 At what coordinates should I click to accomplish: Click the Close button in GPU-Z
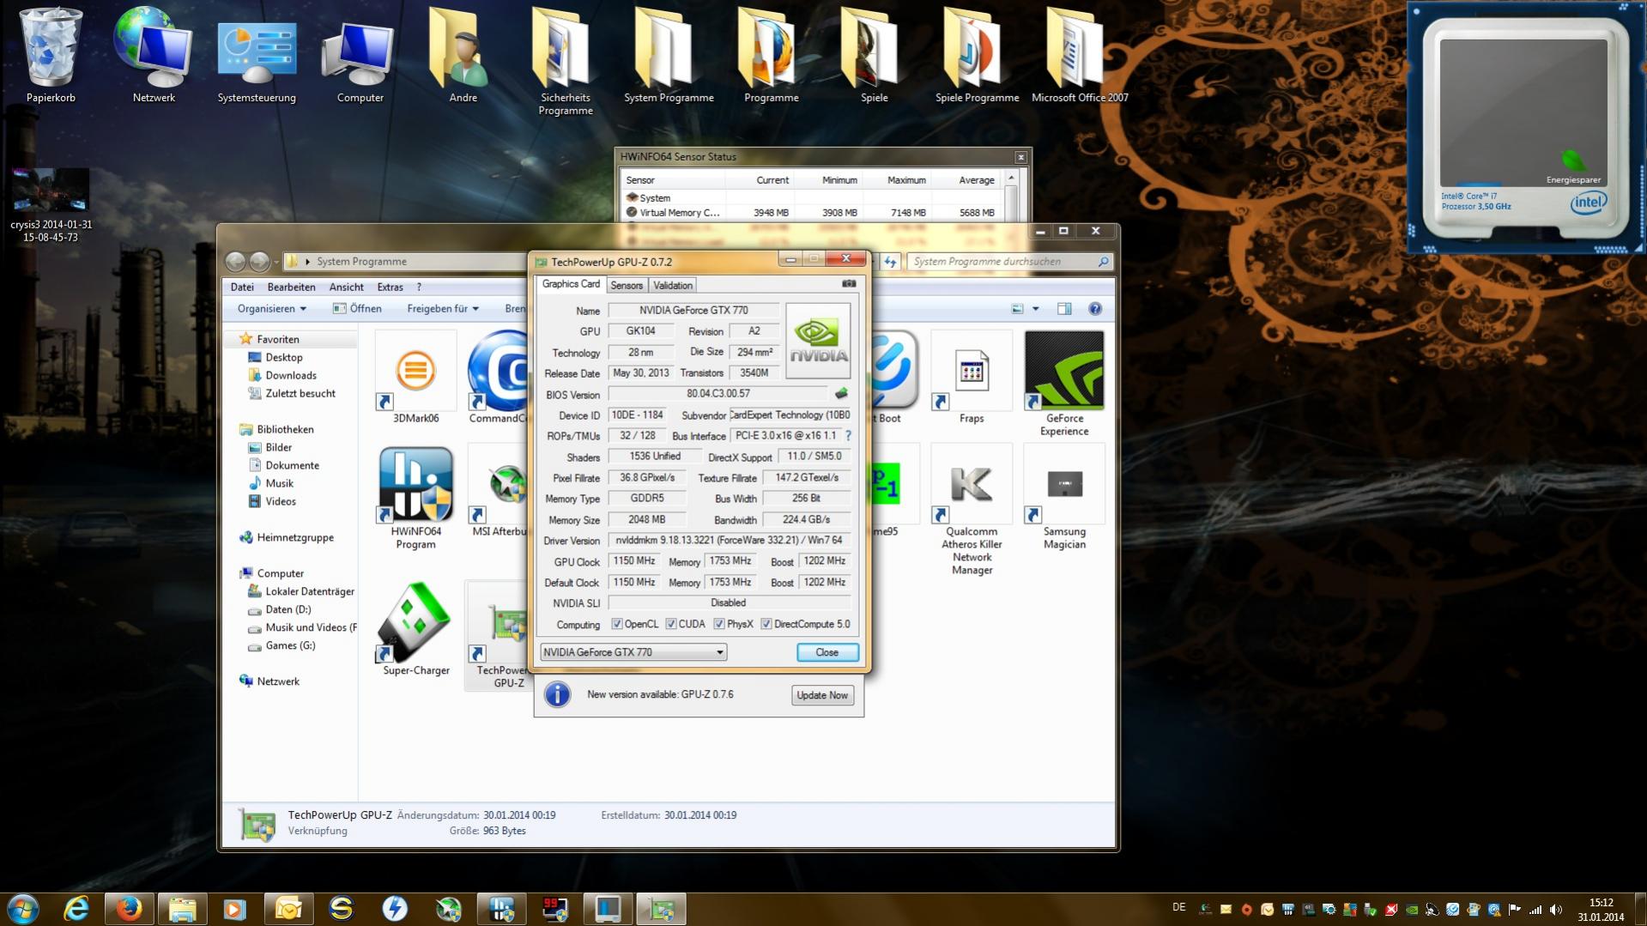(827, 652)
